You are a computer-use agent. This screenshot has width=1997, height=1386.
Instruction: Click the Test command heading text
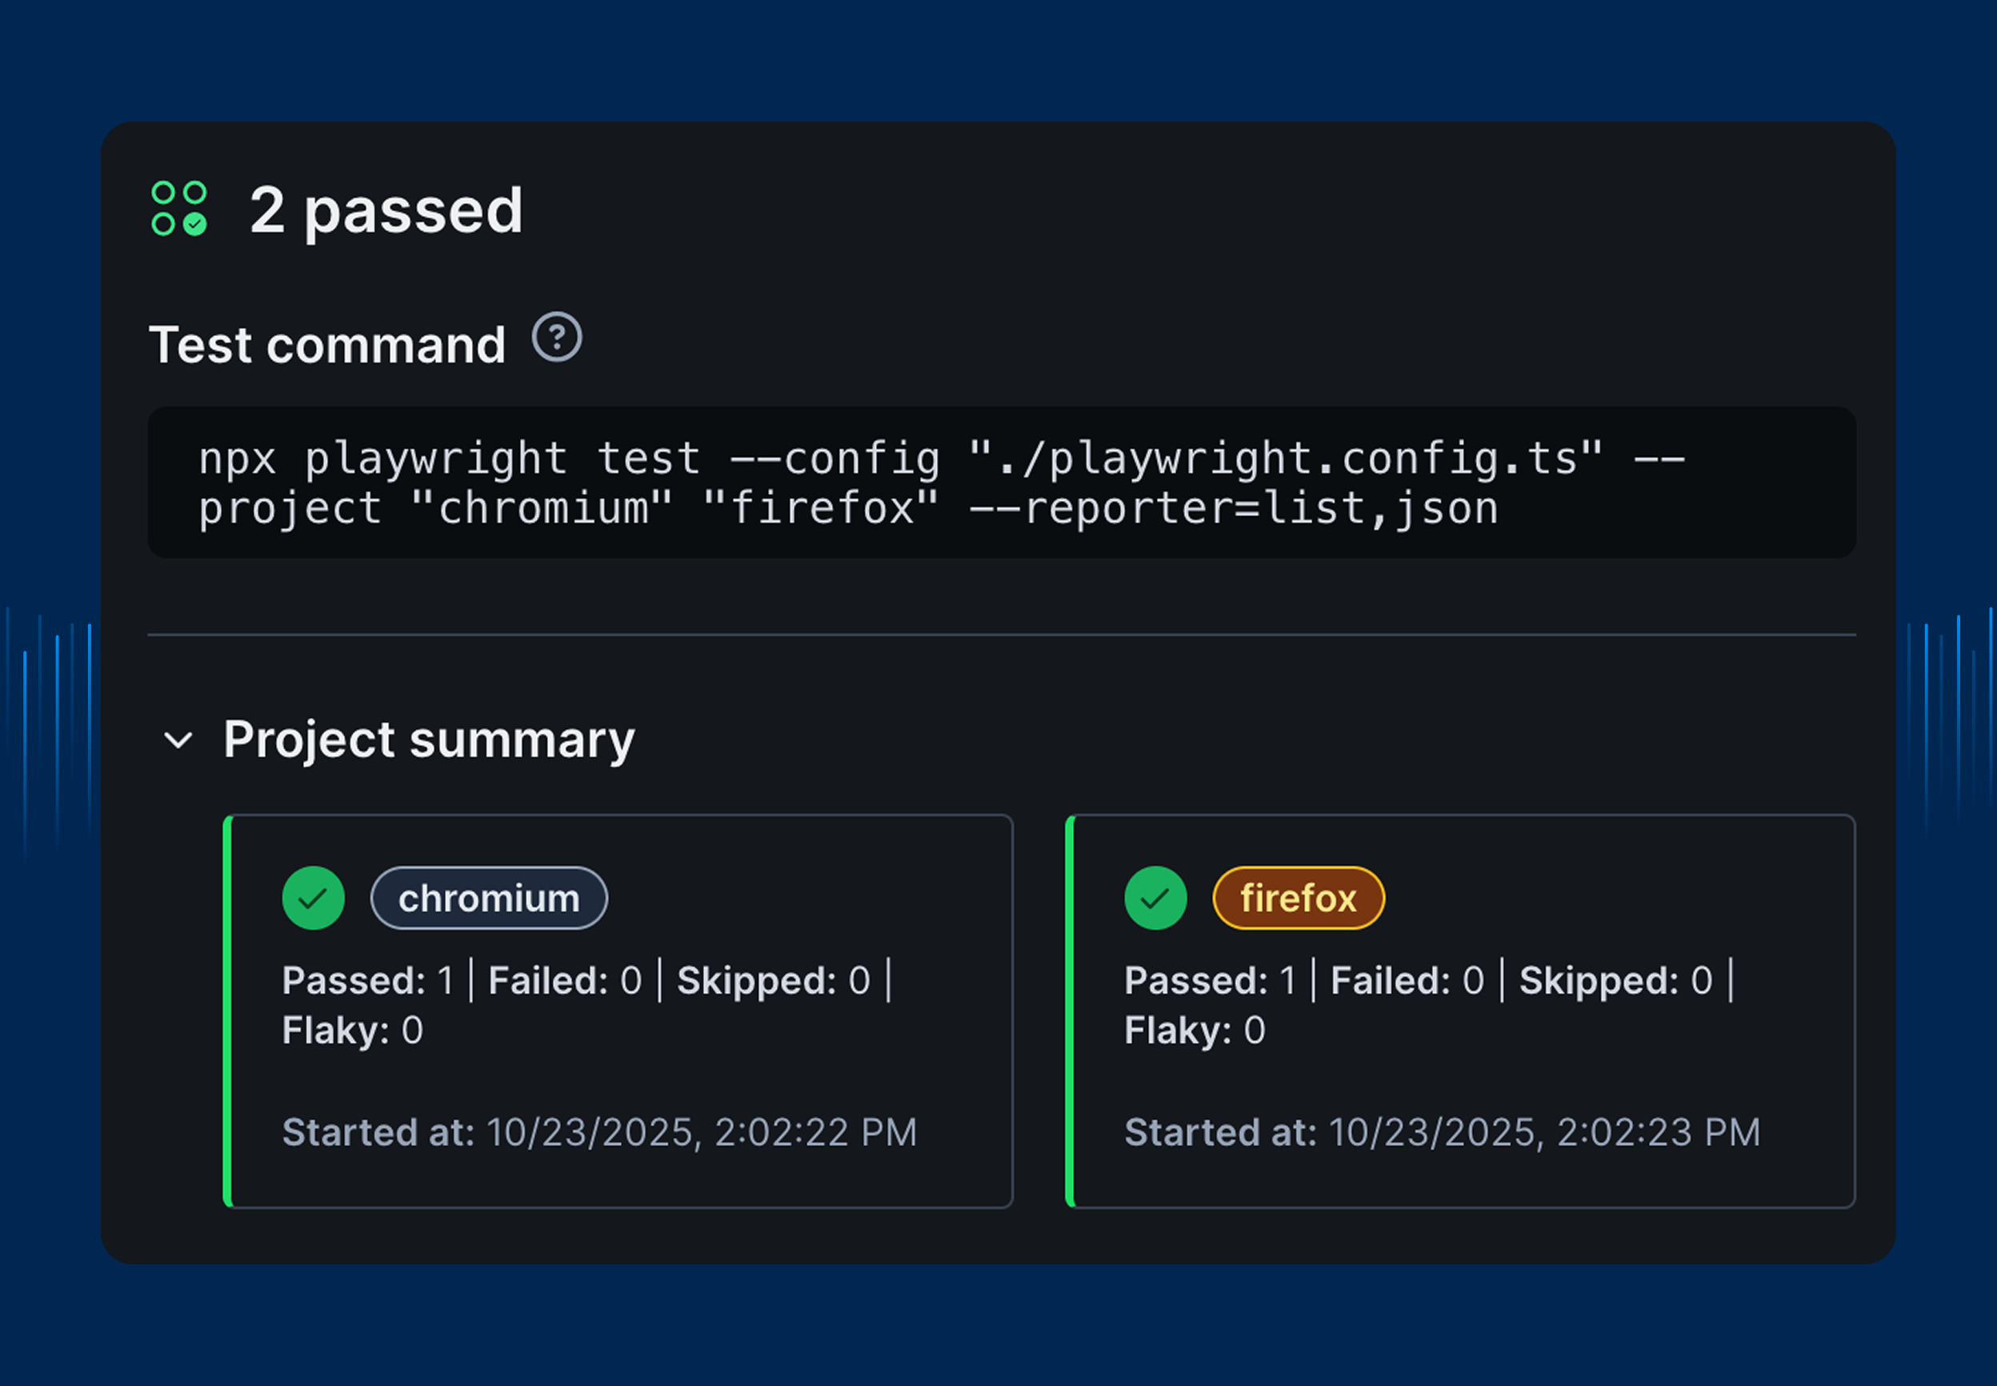(x=327, y=346)
